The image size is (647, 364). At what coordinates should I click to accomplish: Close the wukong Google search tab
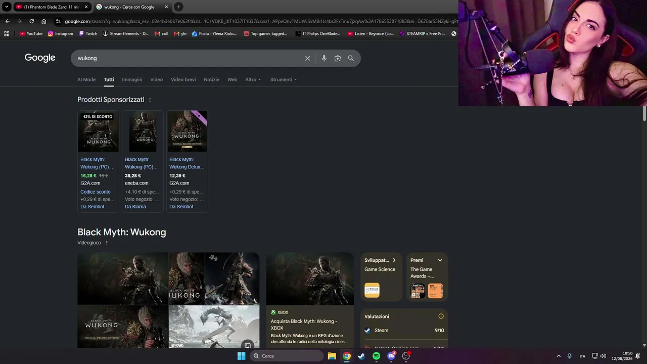(166, 7)
